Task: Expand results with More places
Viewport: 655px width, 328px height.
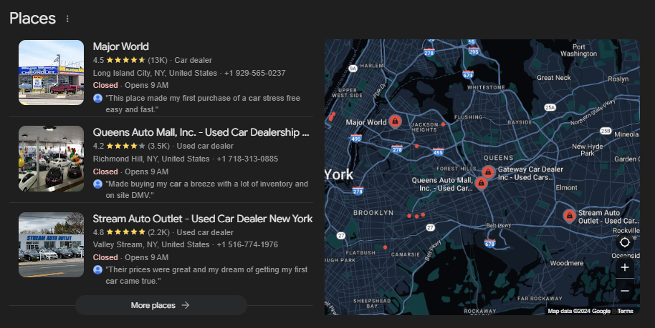Action: tap(161, 305)
